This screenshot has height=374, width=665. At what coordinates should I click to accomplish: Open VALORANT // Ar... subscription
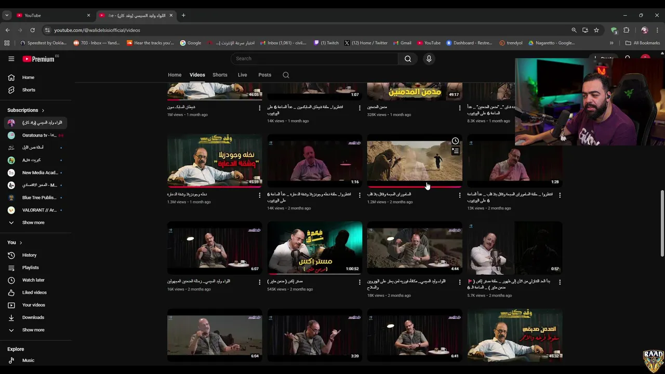(36, 210)
